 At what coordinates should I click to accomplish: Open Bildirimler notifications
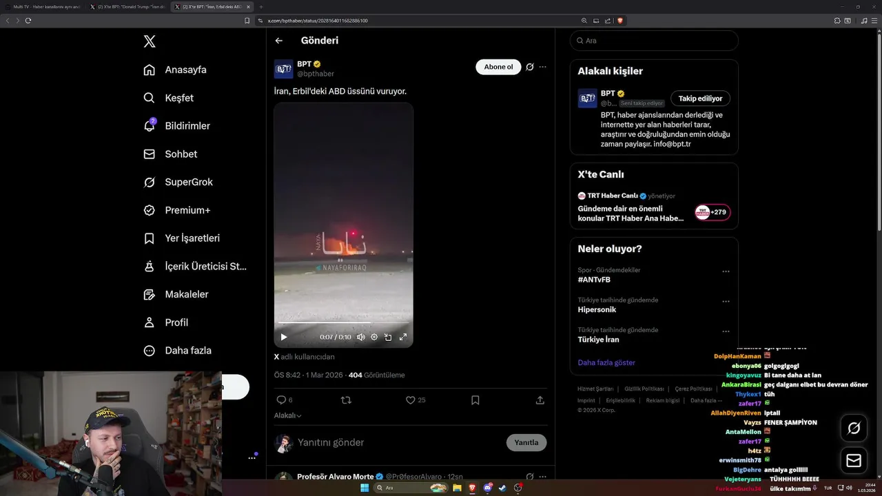tap(176, 126)
